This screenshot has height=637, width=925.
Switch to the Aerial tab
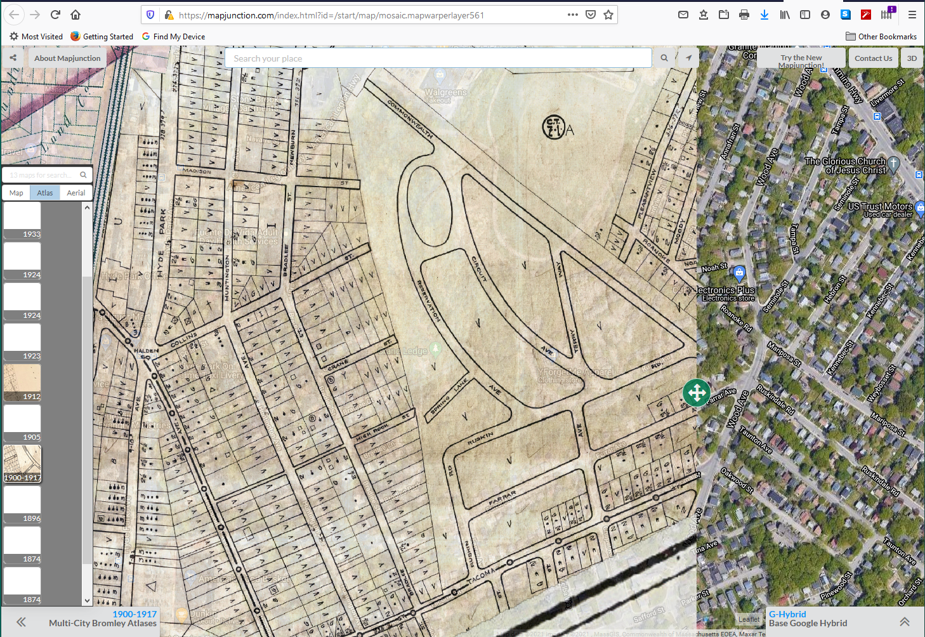point(76,193)
